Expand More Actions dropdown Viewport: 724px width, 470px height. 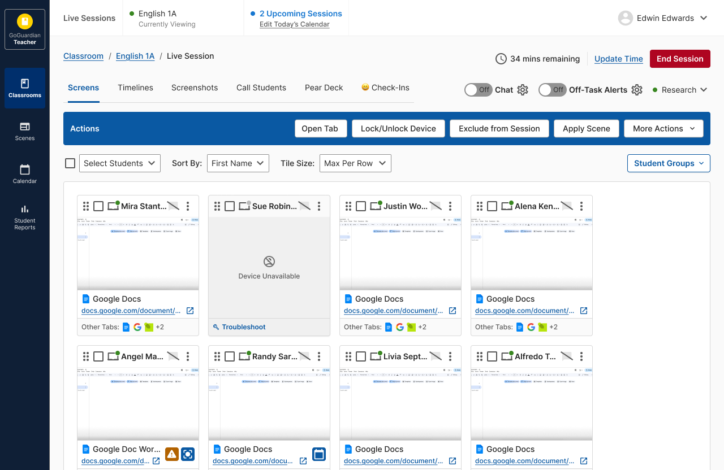(x=663, y=128)
